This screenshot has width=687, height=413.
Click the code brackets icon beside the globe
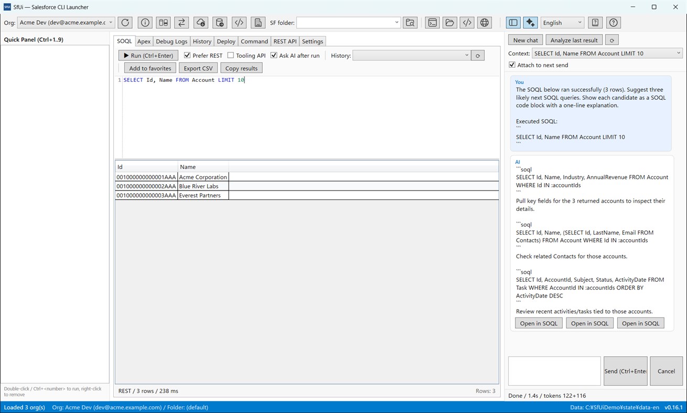point(467,23)
